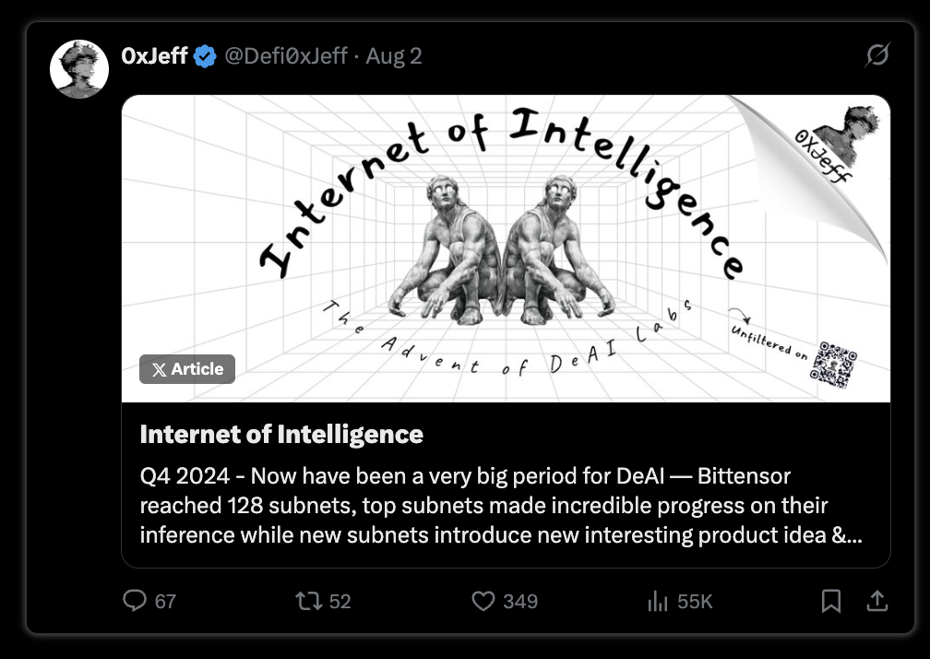Viewport: 930px width, 659px height.
Task: Open 0xJeff profile avatar
Action: [79, 69]
